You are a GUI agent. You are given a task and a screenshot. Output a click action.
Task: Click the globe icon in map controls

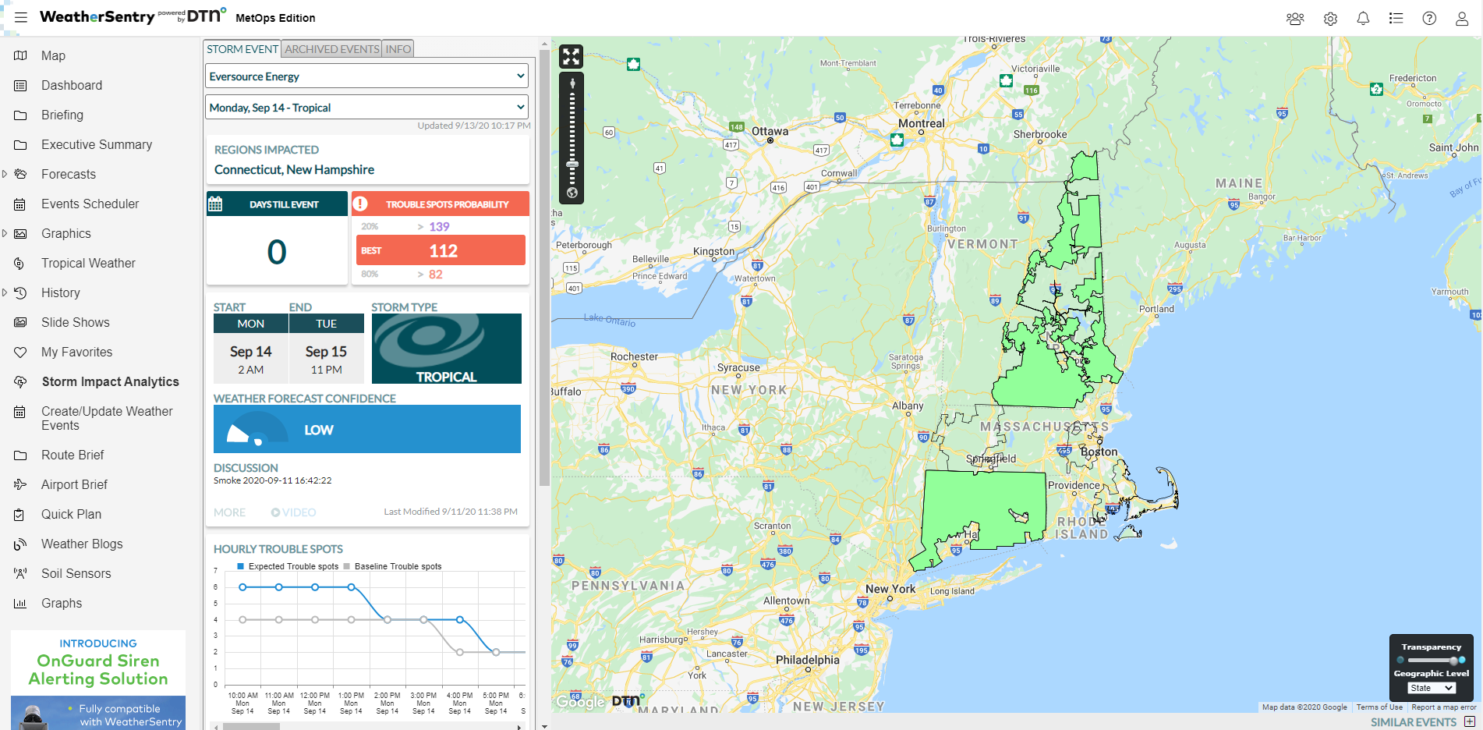click(x=571, y=190)
